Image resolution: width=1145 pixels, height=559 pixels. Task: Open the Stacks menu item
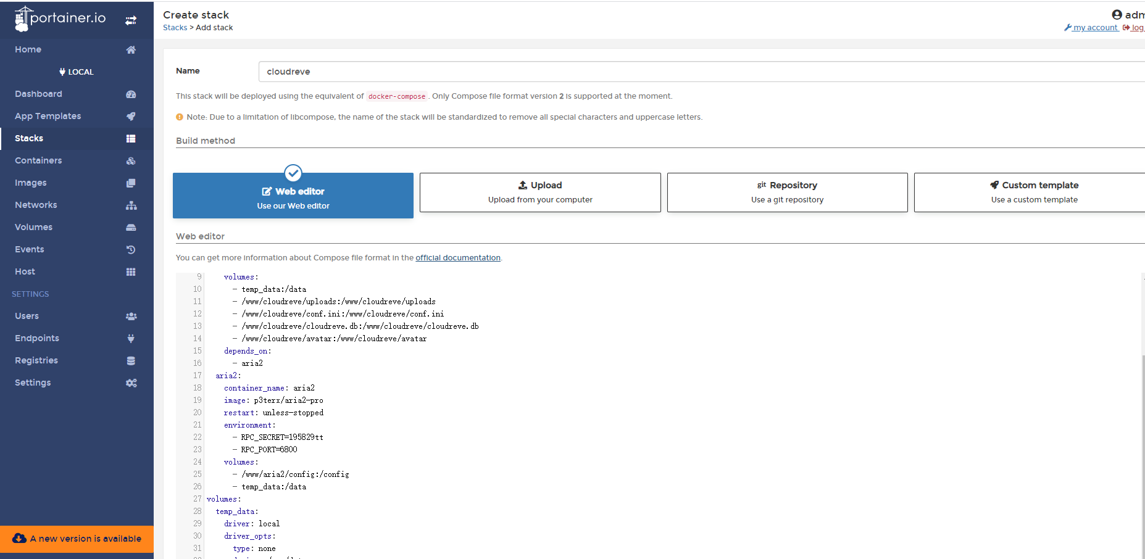click(29, 138)
